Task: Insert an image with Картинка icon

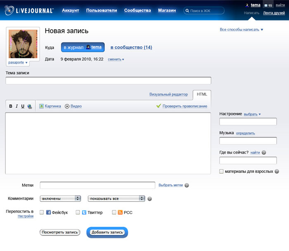Action: 42,106
